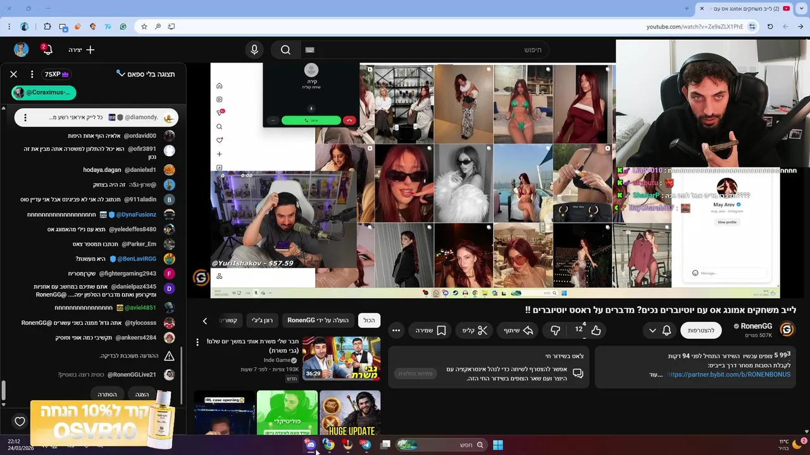Open the Chrome three-dot menu
The height and width of the screenshot is (455, 810).
click(x=9, y=27)
